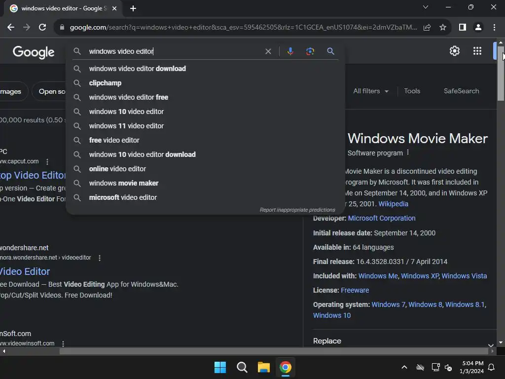Open Microsoft Corporation developer link

[x=382, y=218]
